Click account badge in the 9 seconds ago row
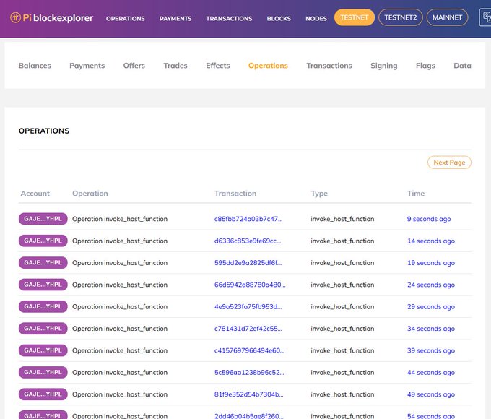Image resolution: width=491 pixels, height=419 pixels. tap(43, 219)
